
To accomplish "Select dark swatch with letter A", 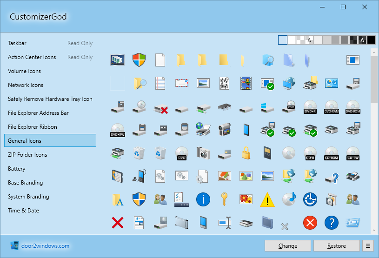I will coord(362,40).
